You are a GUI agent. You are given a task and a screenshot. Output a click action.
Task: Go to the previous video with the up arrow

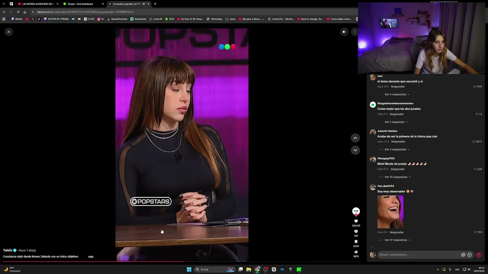coord(355,138)
